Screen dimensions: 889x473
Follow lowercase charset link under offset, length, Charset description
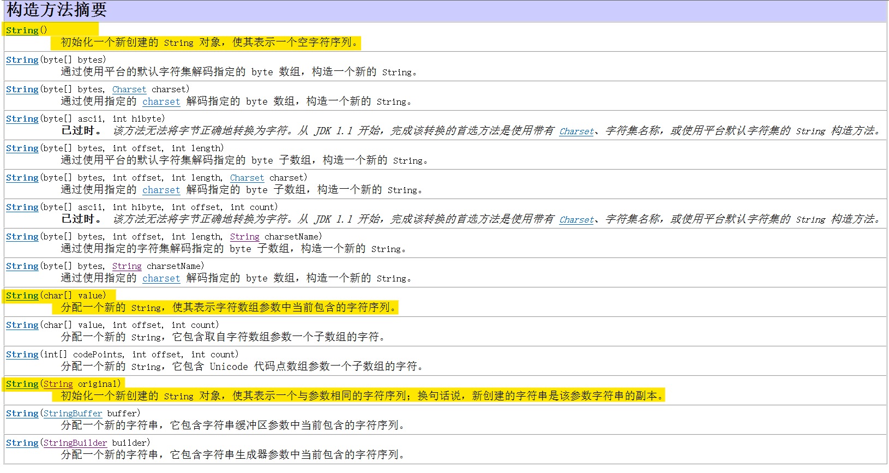coord(161,190)
